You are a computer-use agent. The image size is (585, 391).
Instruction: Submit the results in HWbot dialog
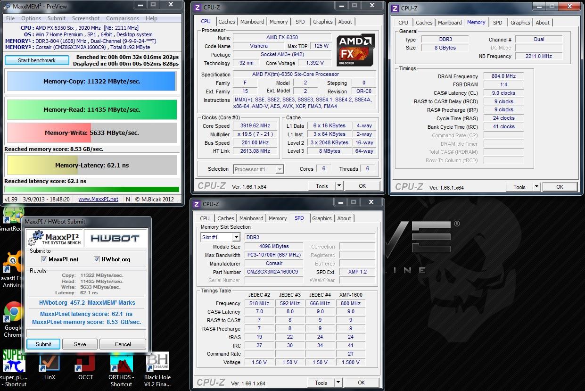tap(43, 344)
